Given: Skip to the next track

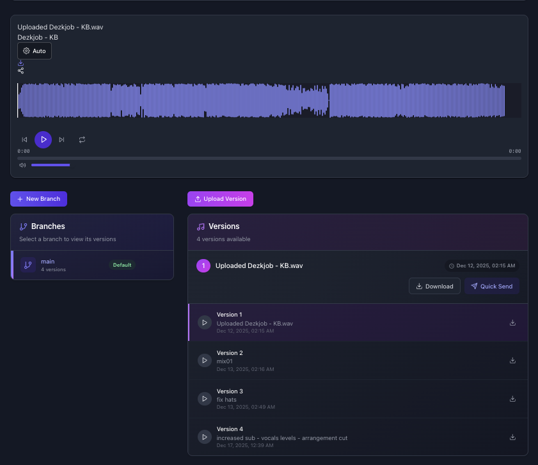Looking at the screenshot, I should (x=61, y=139).
